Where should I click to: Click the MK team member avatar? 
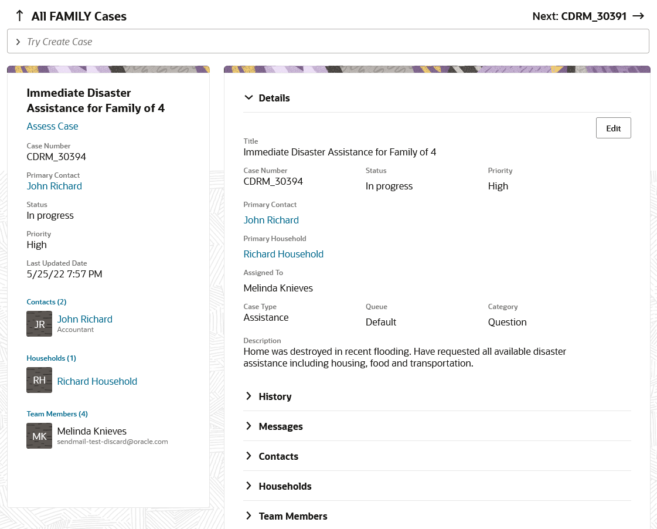pos(39,436)
